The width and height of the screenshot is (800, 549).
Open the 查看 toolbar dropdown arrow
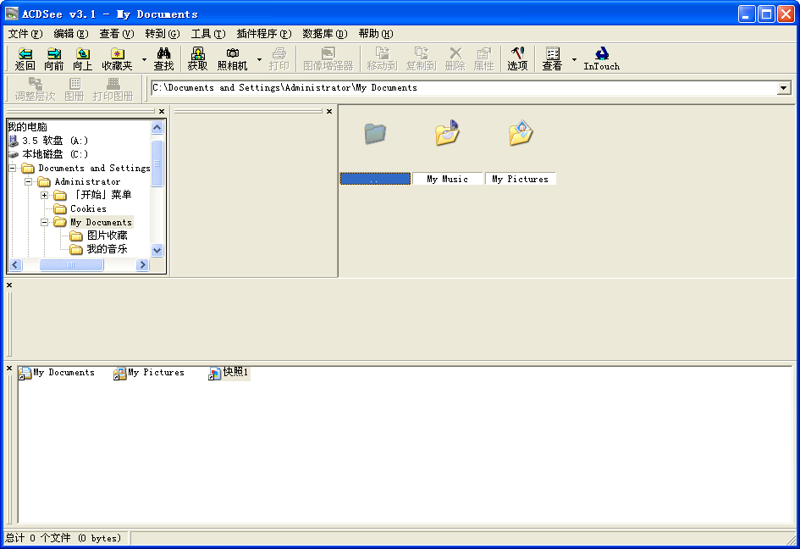click(574, 59)
